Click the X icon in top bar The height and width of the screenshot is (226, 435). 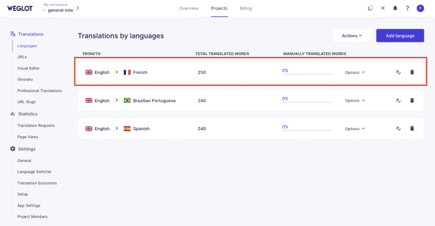383,8
